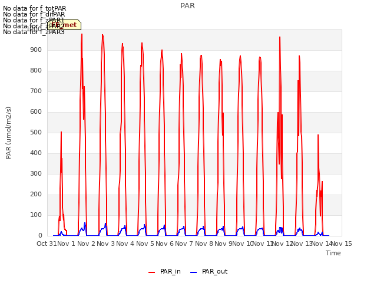
Task: Click the Nov 8 x-axis tick label
Action: point(204,243)
